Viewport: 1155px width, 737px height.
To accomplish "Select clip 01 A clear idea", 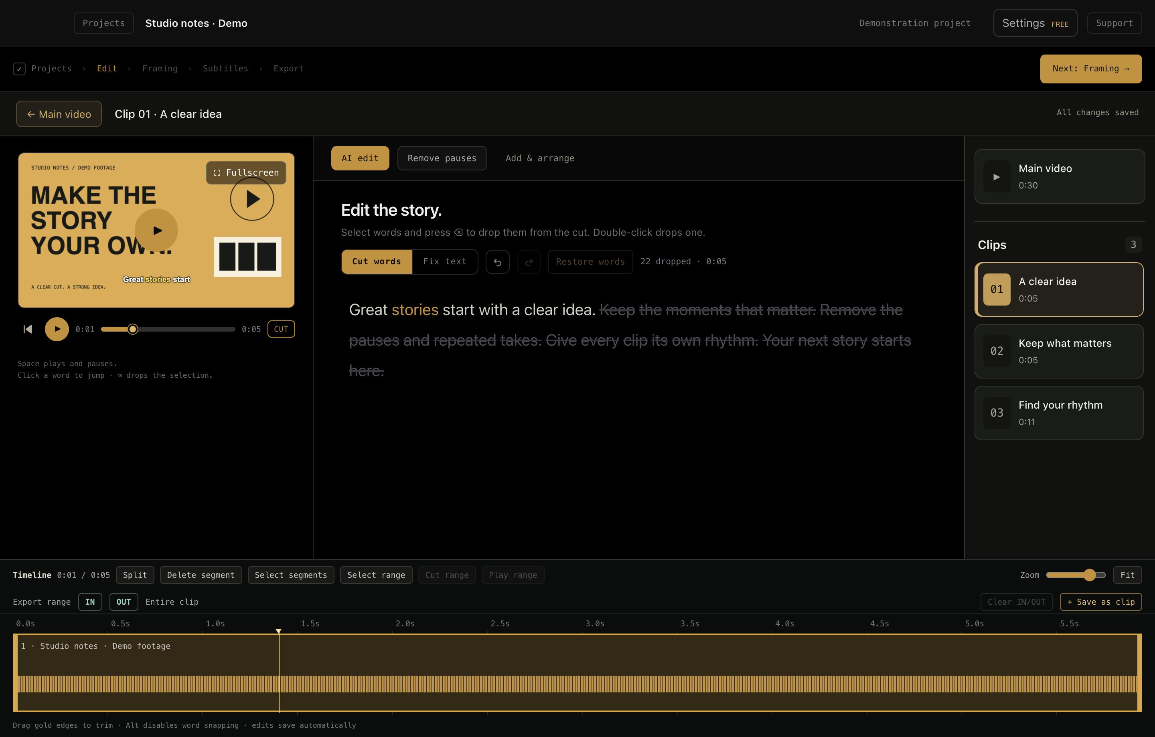I will pyautogui.click(x=1059, y=290).
